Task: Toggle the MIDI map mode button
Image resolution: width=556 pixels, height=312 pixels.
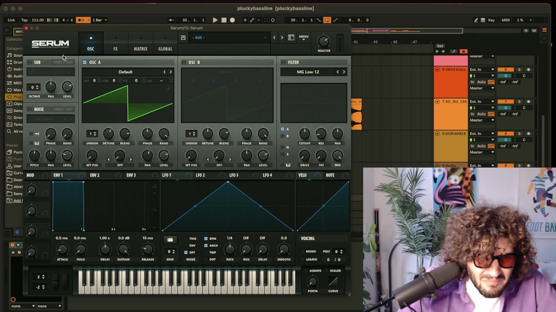Action: pyautogui.click(x=506, y=20)
